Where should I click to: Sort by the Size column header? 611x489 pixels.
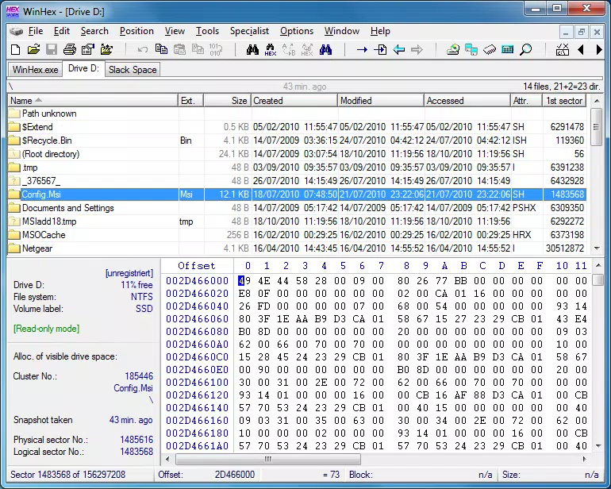tap(228, 101)
